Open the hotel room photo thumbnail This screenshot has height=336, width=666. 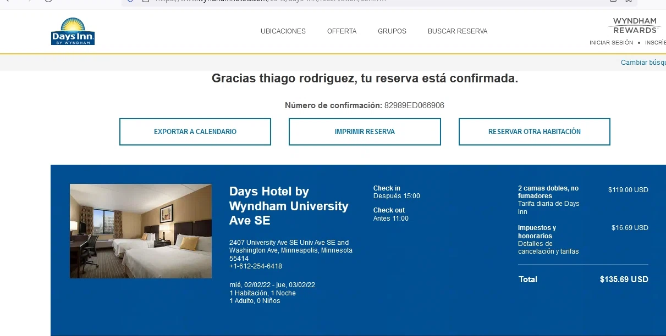point(141,231)
